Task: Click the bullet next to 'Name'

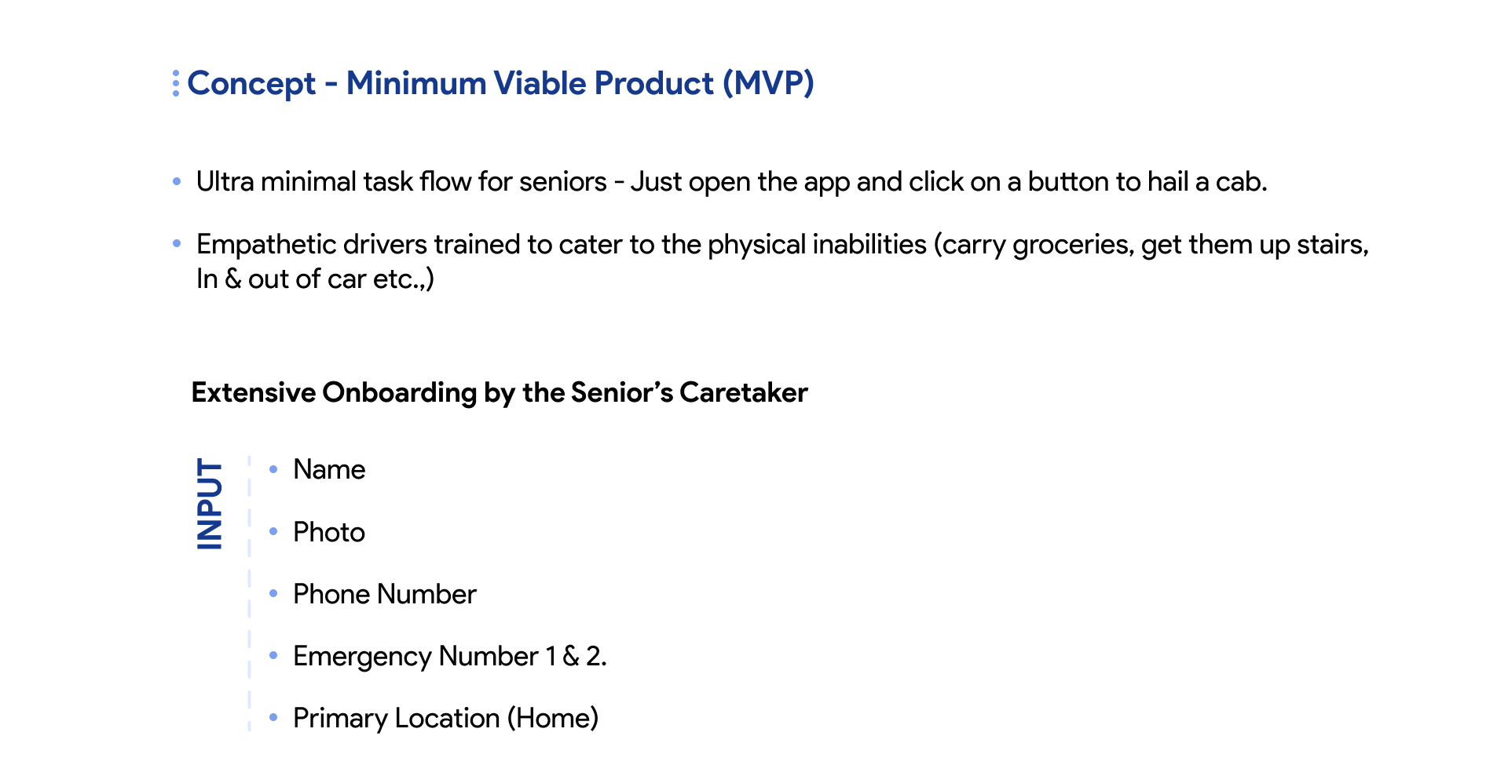Action: (273, 469)
